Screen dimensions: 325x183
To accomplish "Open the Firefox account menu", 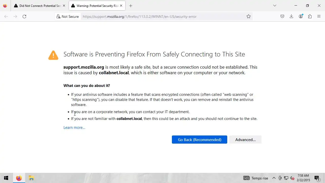I will 301,17.
